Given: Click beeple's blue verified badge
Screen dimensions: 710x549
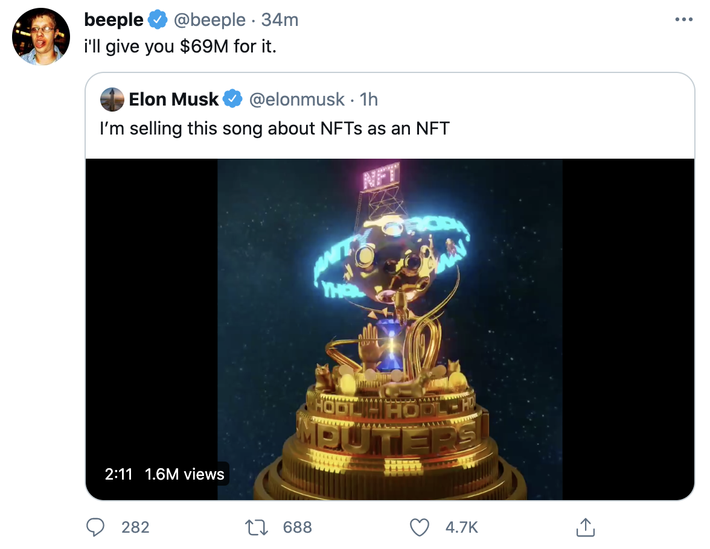Looking at the screenshot, I should (x=157, y=20).
